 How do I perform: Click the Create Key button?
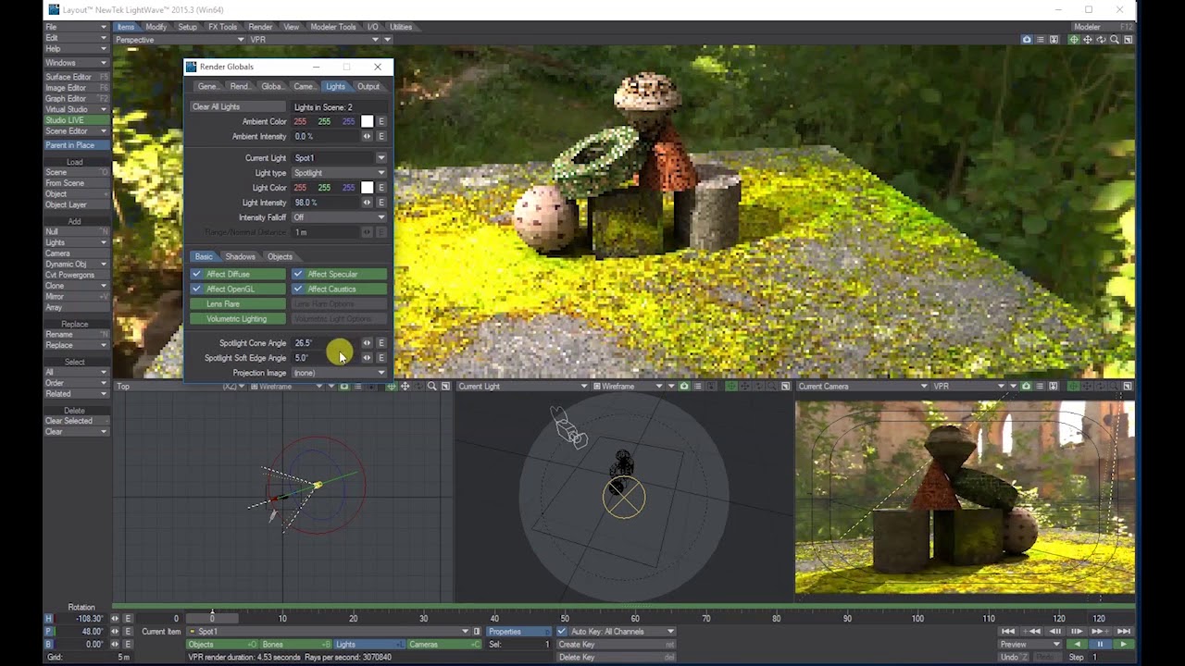pos(616,645)
